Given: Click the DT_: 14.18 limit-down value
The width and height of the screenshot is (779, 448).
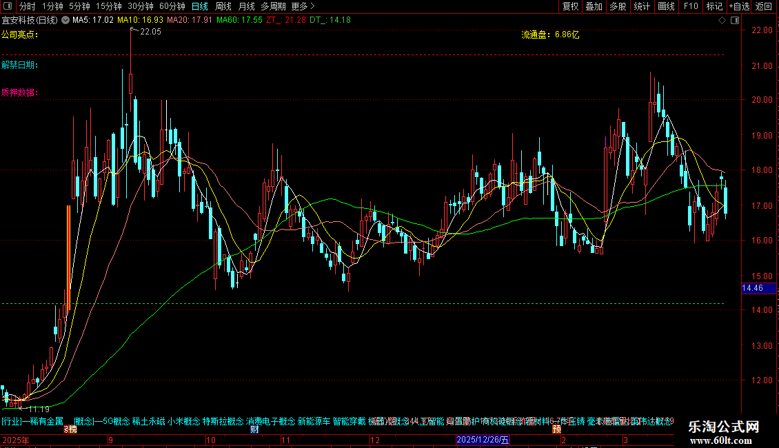Looking at the screenshot, I should (330, 20).
